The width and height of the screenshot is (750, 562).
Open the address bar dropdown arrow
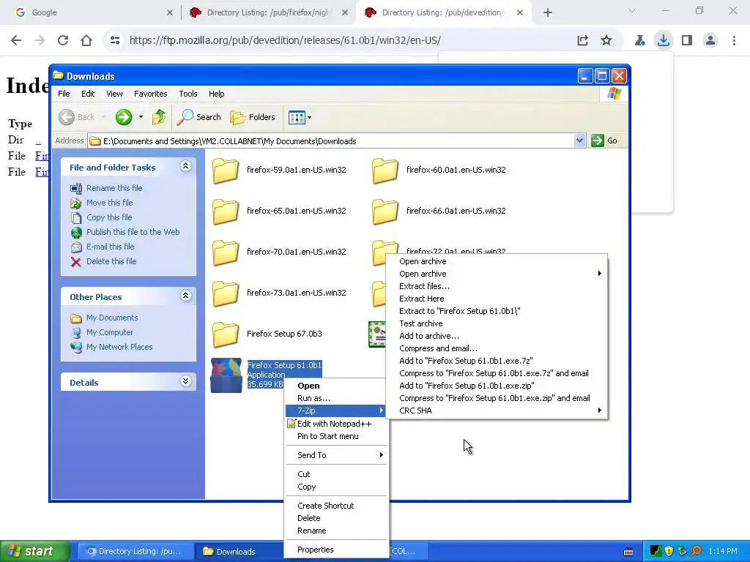[x=579, y=140]
